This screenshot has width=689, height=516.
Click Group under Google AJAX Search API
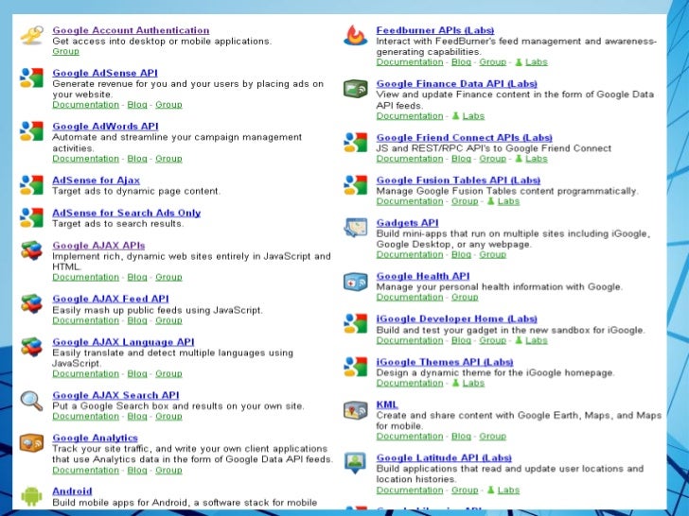coord(168,417)
